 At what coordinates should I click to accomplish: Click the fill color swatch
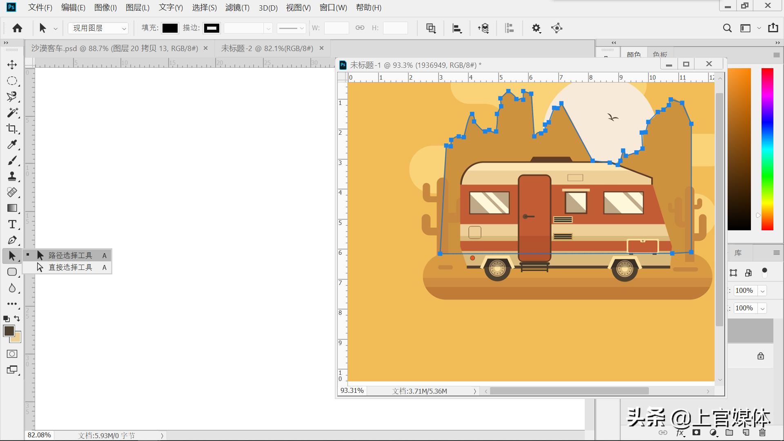(x=170, y=28)
